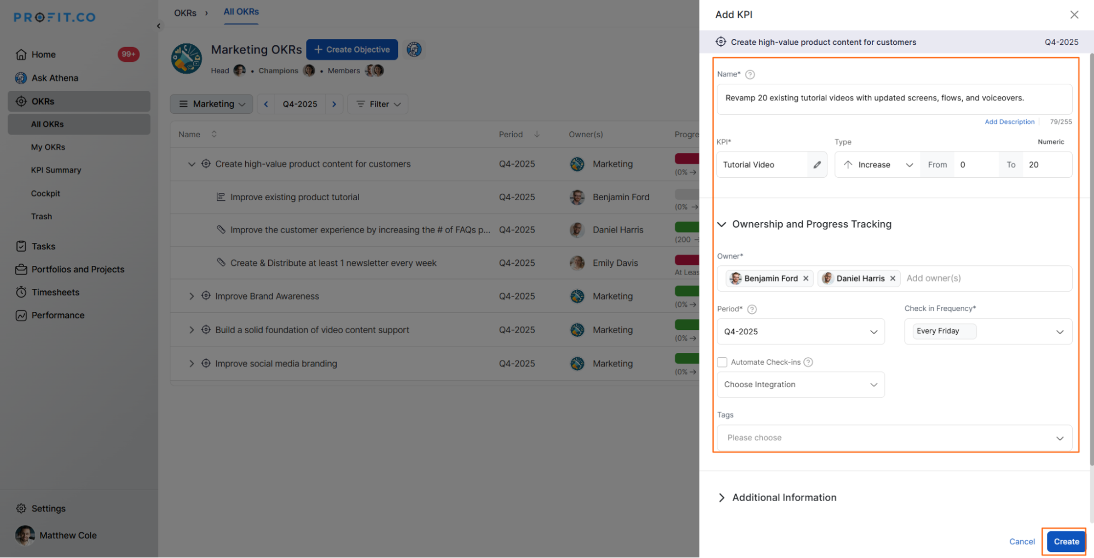Select the All OKRs breadcrumb tab

(241, 12)
